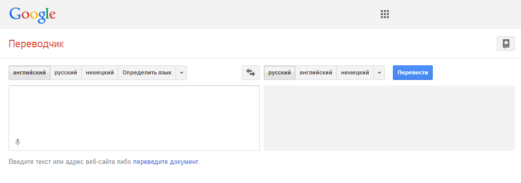Viewport: 521px width, 183px height.
Task: Set target language to русский
Action: coord(279,73)
